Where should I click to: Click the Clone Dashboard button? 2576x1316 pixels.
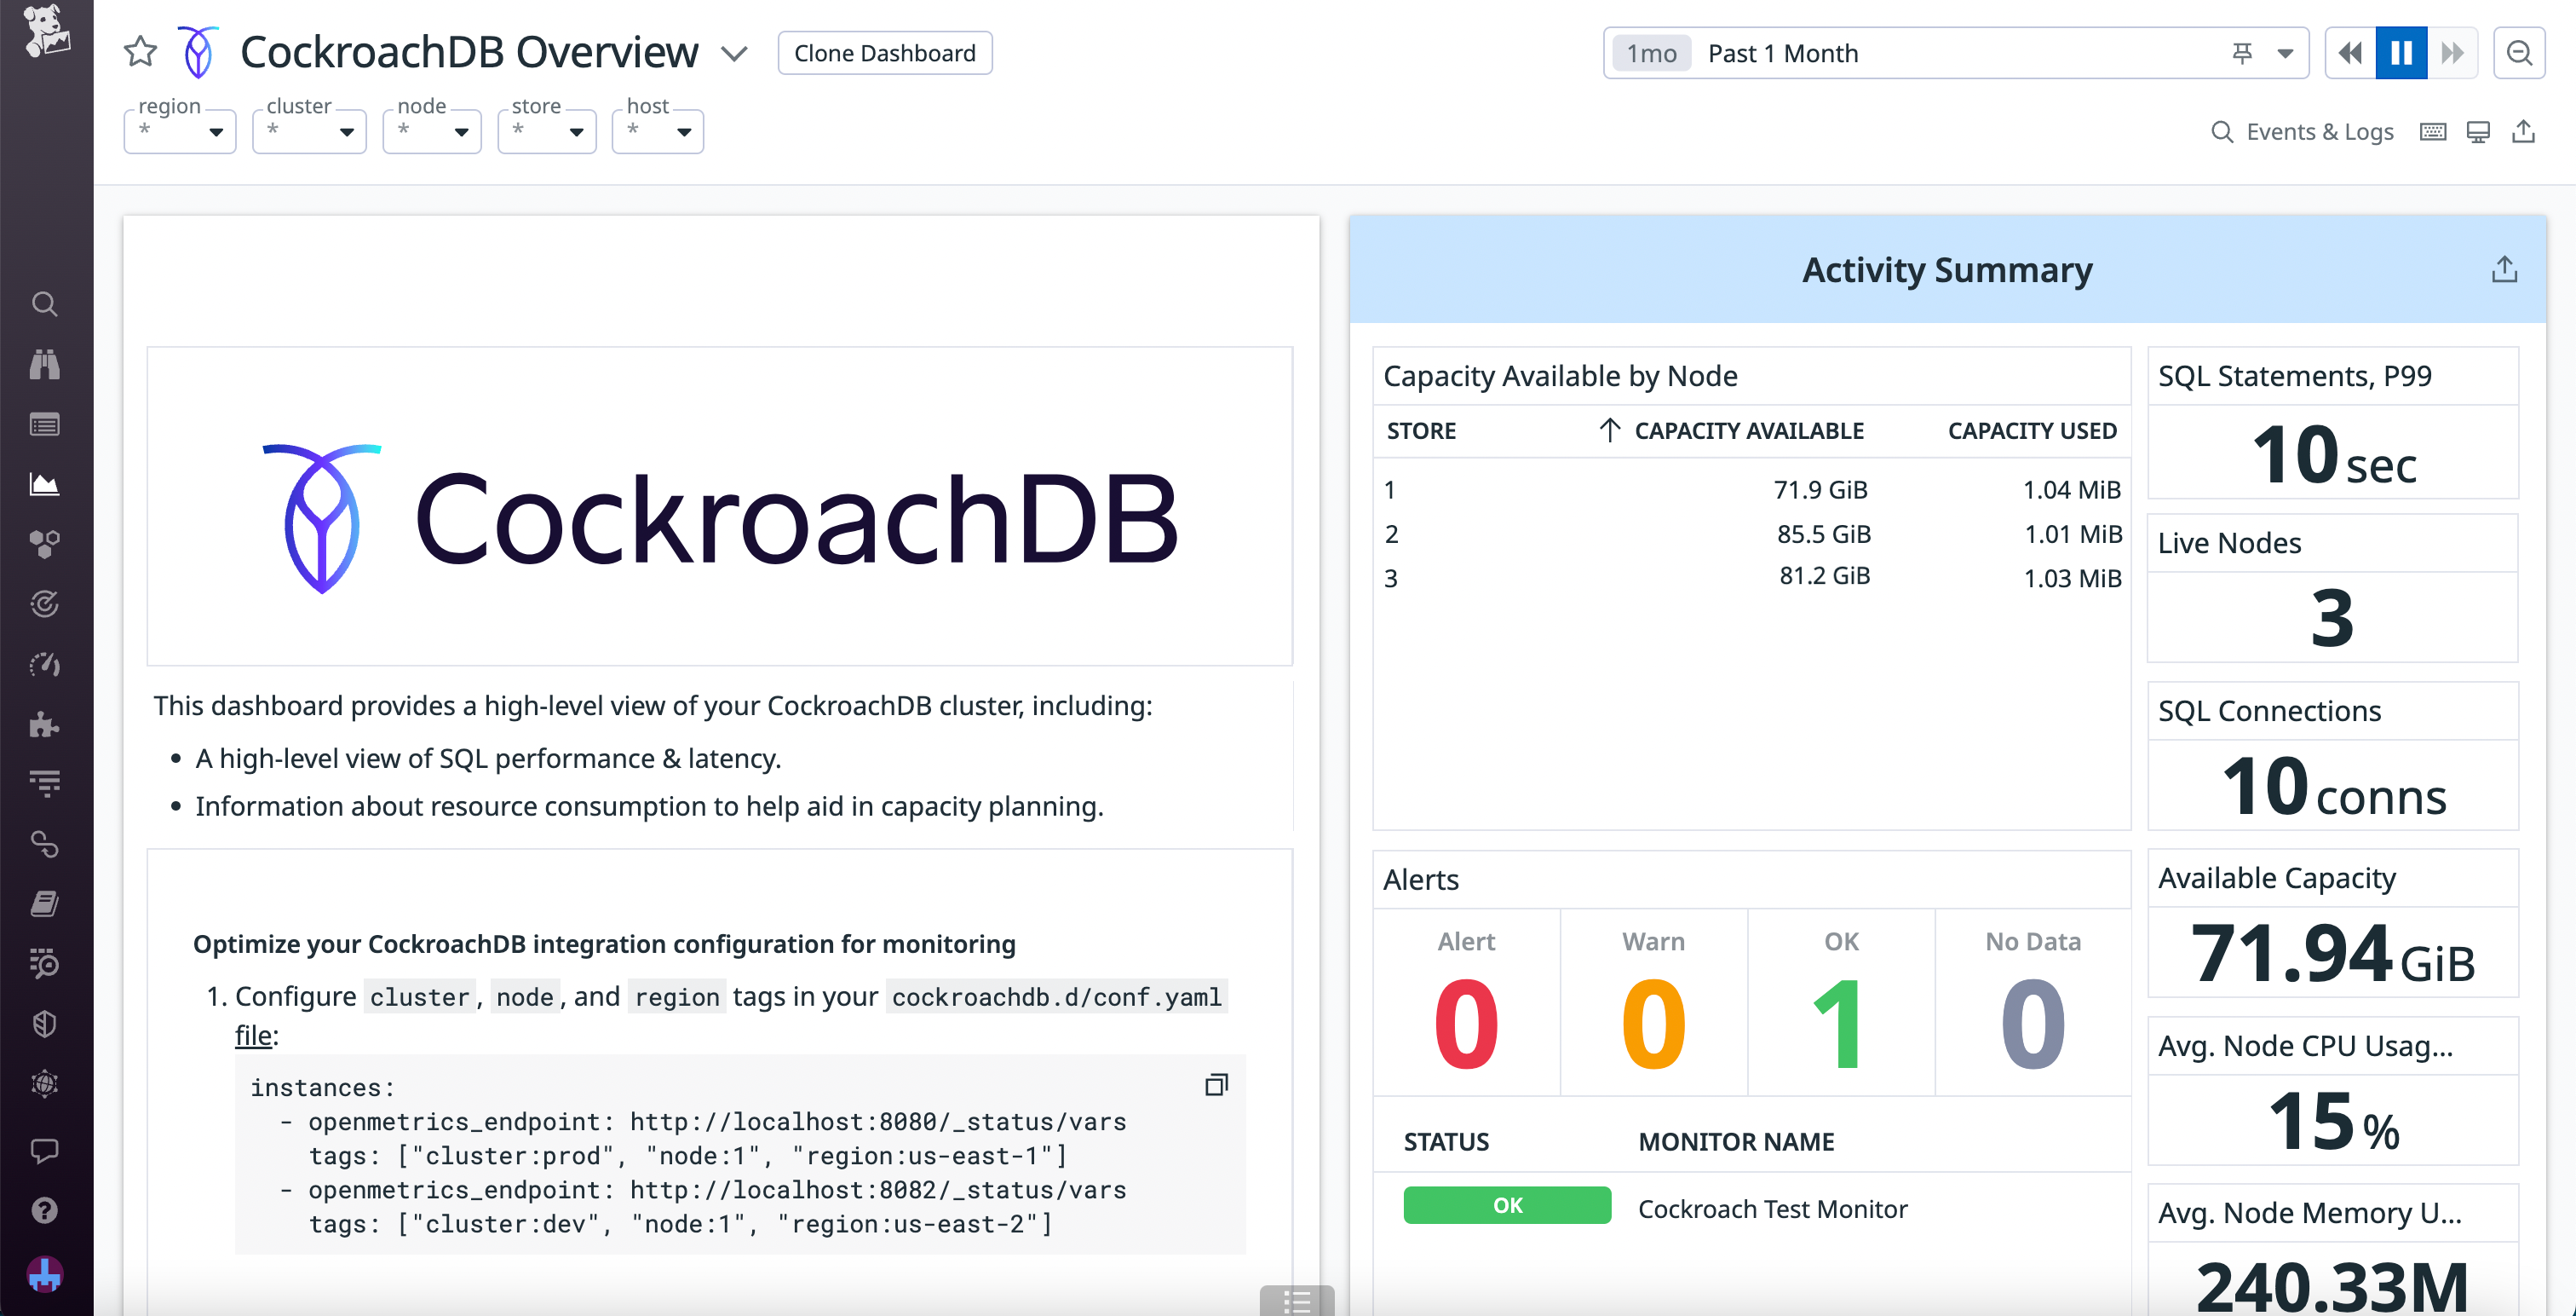point(884,53)
